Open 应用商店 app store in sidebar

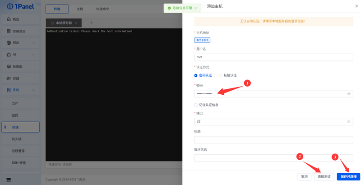point(19,31)
